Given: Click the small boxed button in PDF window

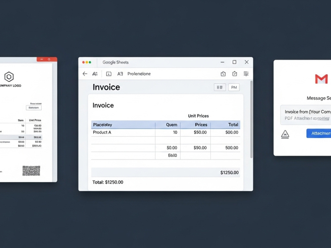Looking at the screenshot, I should click(34, 108).
